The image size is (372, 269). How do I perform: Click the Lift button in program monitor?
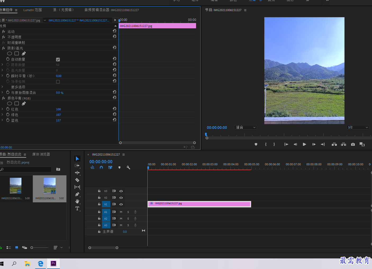tap(334, 144)
